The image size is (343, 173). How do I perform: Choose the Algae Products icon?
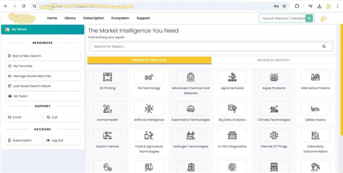(x=274, y=77)
